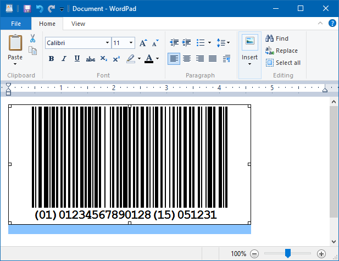Click the vertical scrollbar thumb
Screen dimensions: 339x261
pyautogui.click(x=333, y=162)
